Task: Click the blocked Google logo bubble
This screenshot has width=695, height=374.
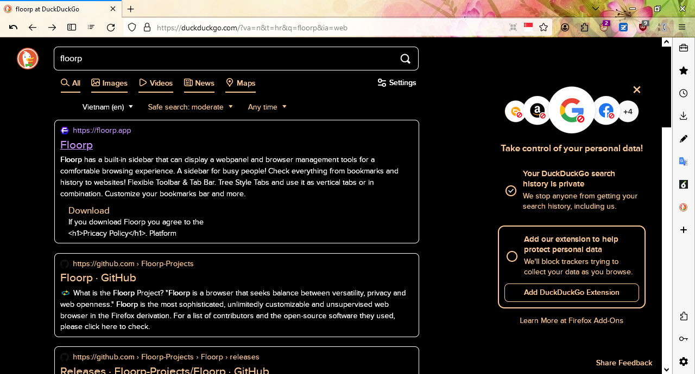Action: pyautogui.click(x=572, y=110)
